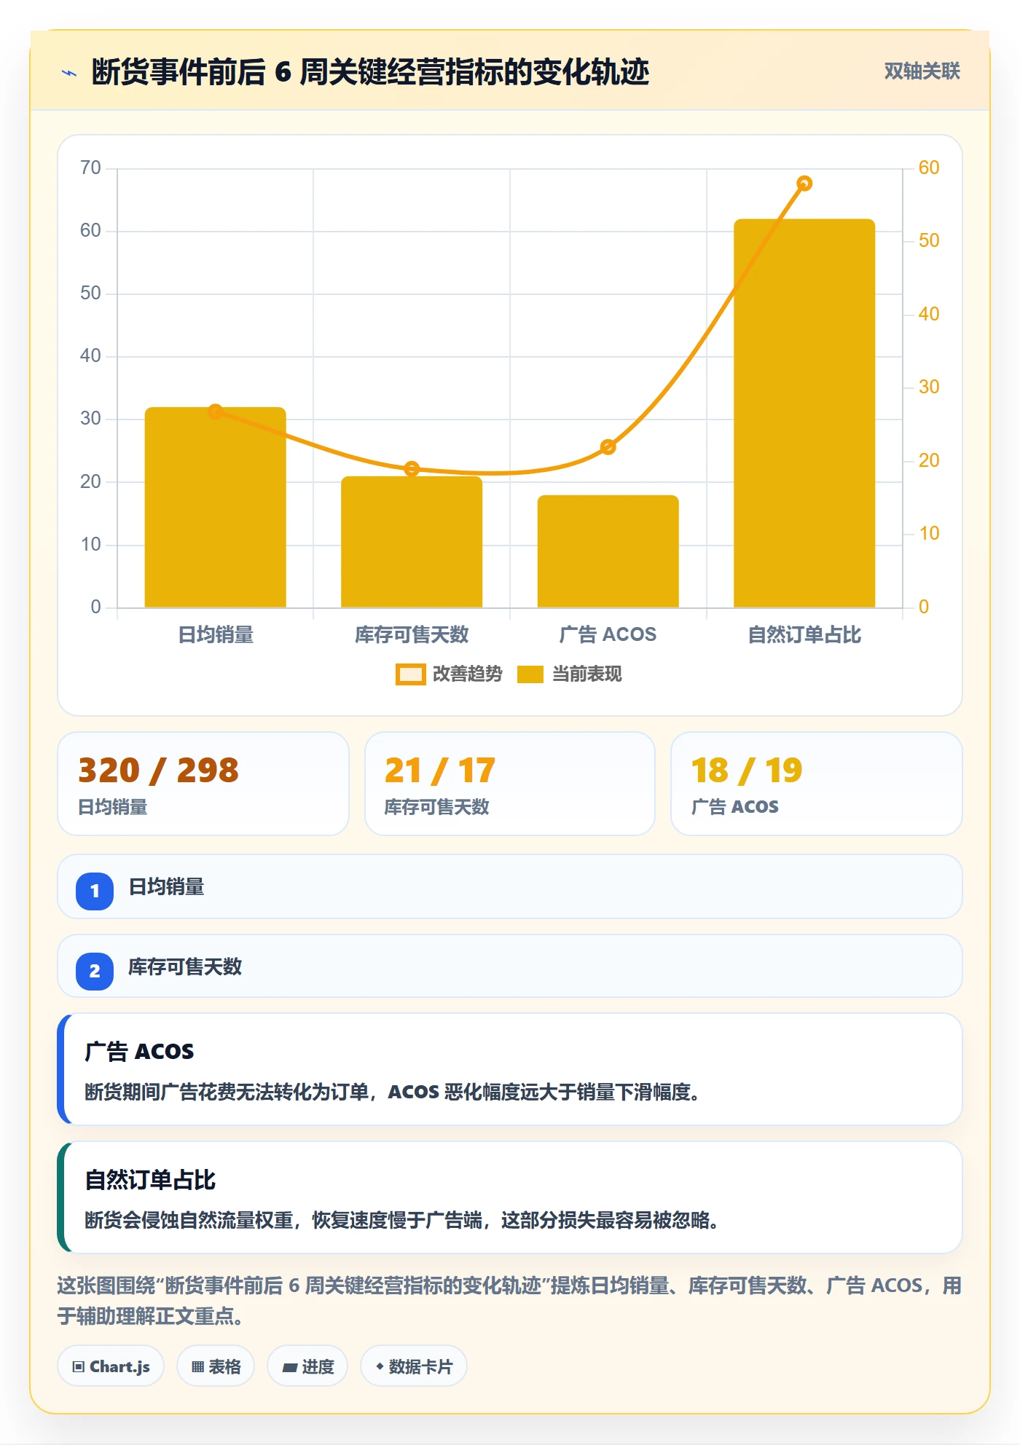Click the lightning icon beside the title
Screen dimensions: 1020x1445
[x=69, y=73]
